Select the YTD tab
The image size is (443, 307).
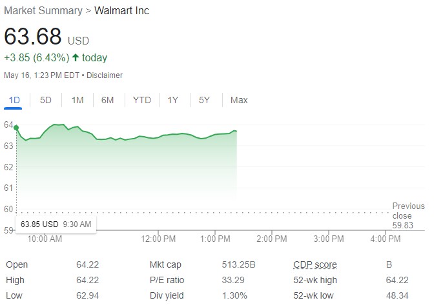141,100
